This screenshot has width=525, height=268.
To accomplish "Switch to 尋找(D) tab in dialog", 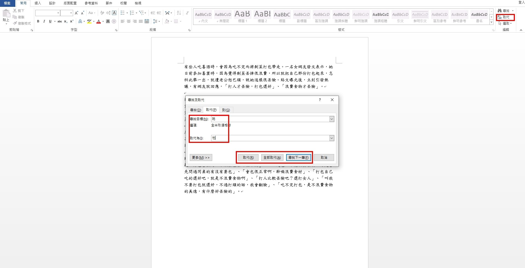I will point(196,110).
